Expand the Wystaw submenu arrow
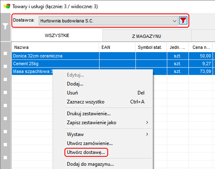 pyautogui.click(x=147, y=134)
